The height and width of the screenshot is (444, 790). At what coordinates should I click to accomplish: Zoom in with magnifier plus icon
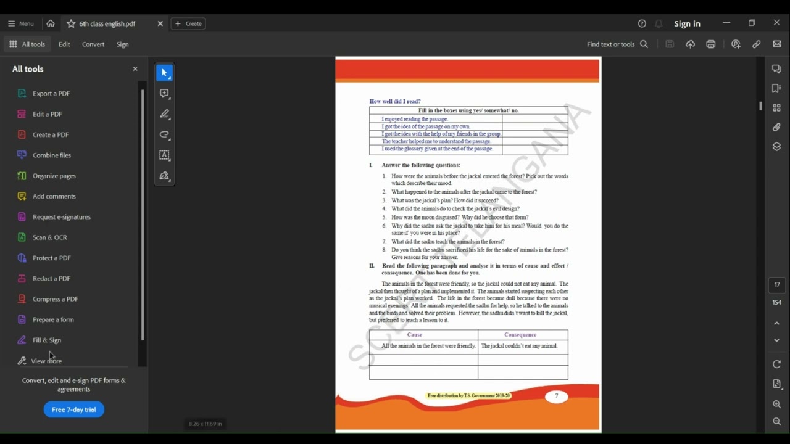[777, 405]
